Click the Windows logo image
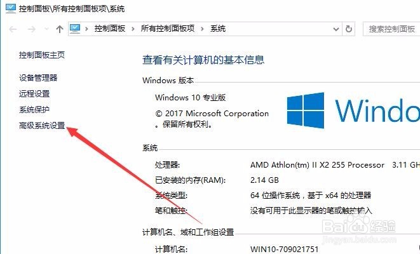 (x=306, y=110)
